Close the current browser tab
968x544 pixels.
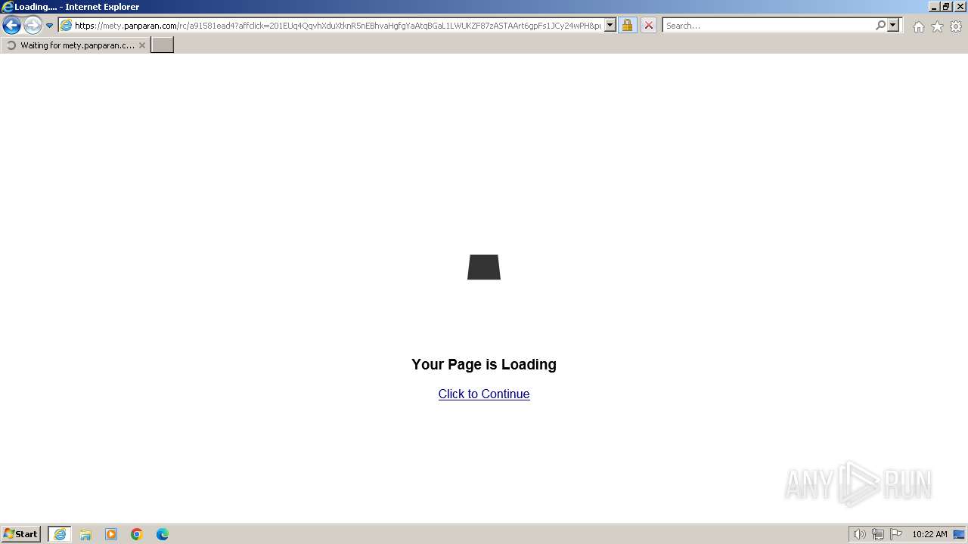141,45
